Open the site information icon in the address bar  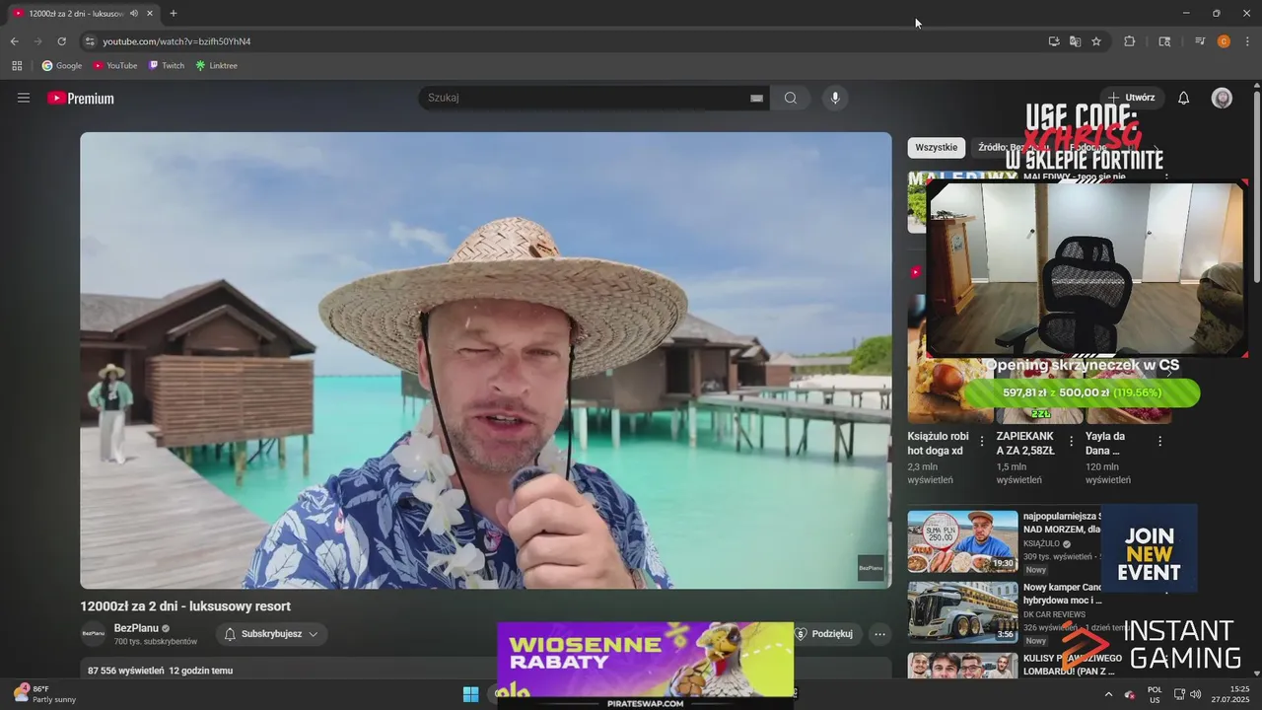(90, 41)
